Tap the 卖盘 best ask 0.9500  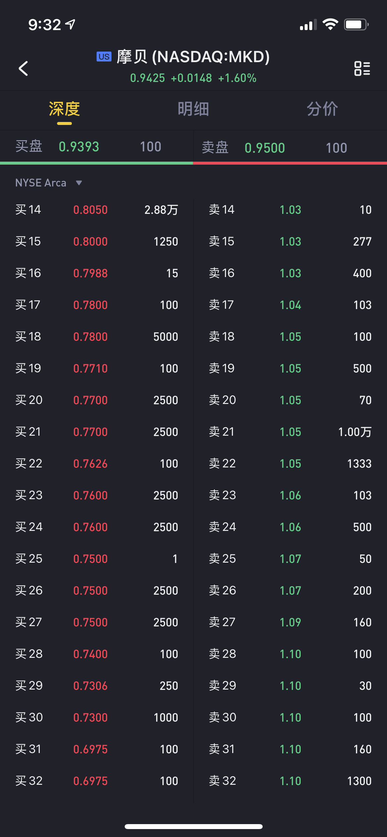[265, 148]
